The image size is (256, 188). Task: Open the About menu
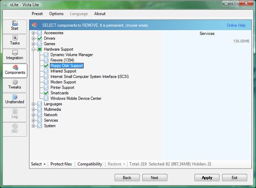click(x=100, y=14)
